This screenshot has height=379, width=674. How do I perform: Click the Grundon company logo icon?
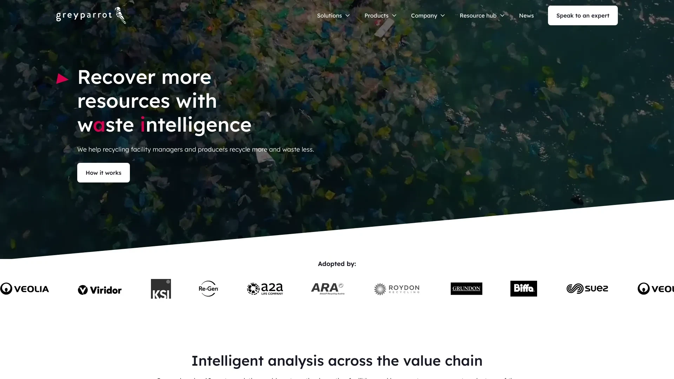coord(467,288)
